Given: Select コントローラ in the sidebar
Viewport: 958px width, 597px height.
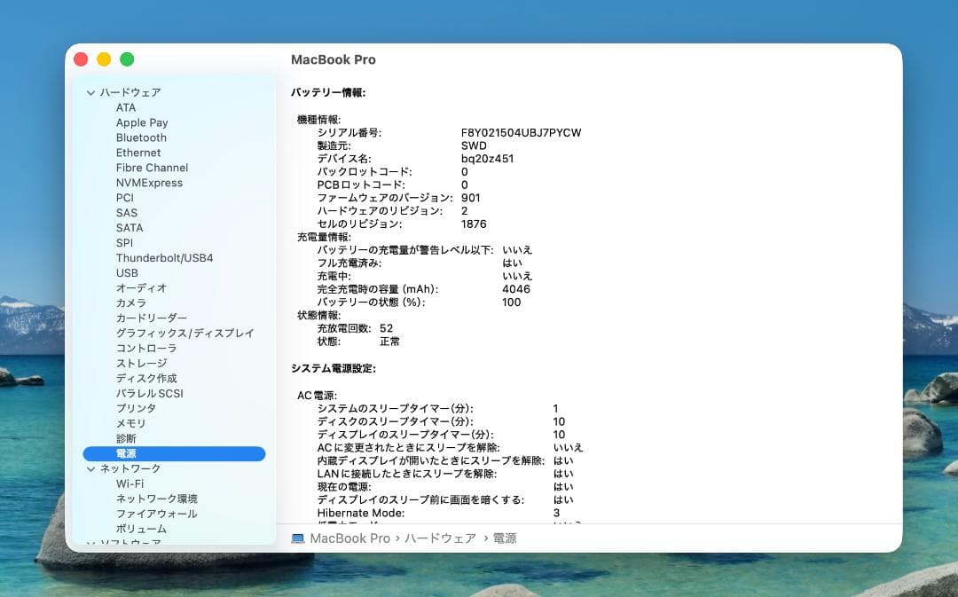Looking at the screenshot, I should coord(146,349).
